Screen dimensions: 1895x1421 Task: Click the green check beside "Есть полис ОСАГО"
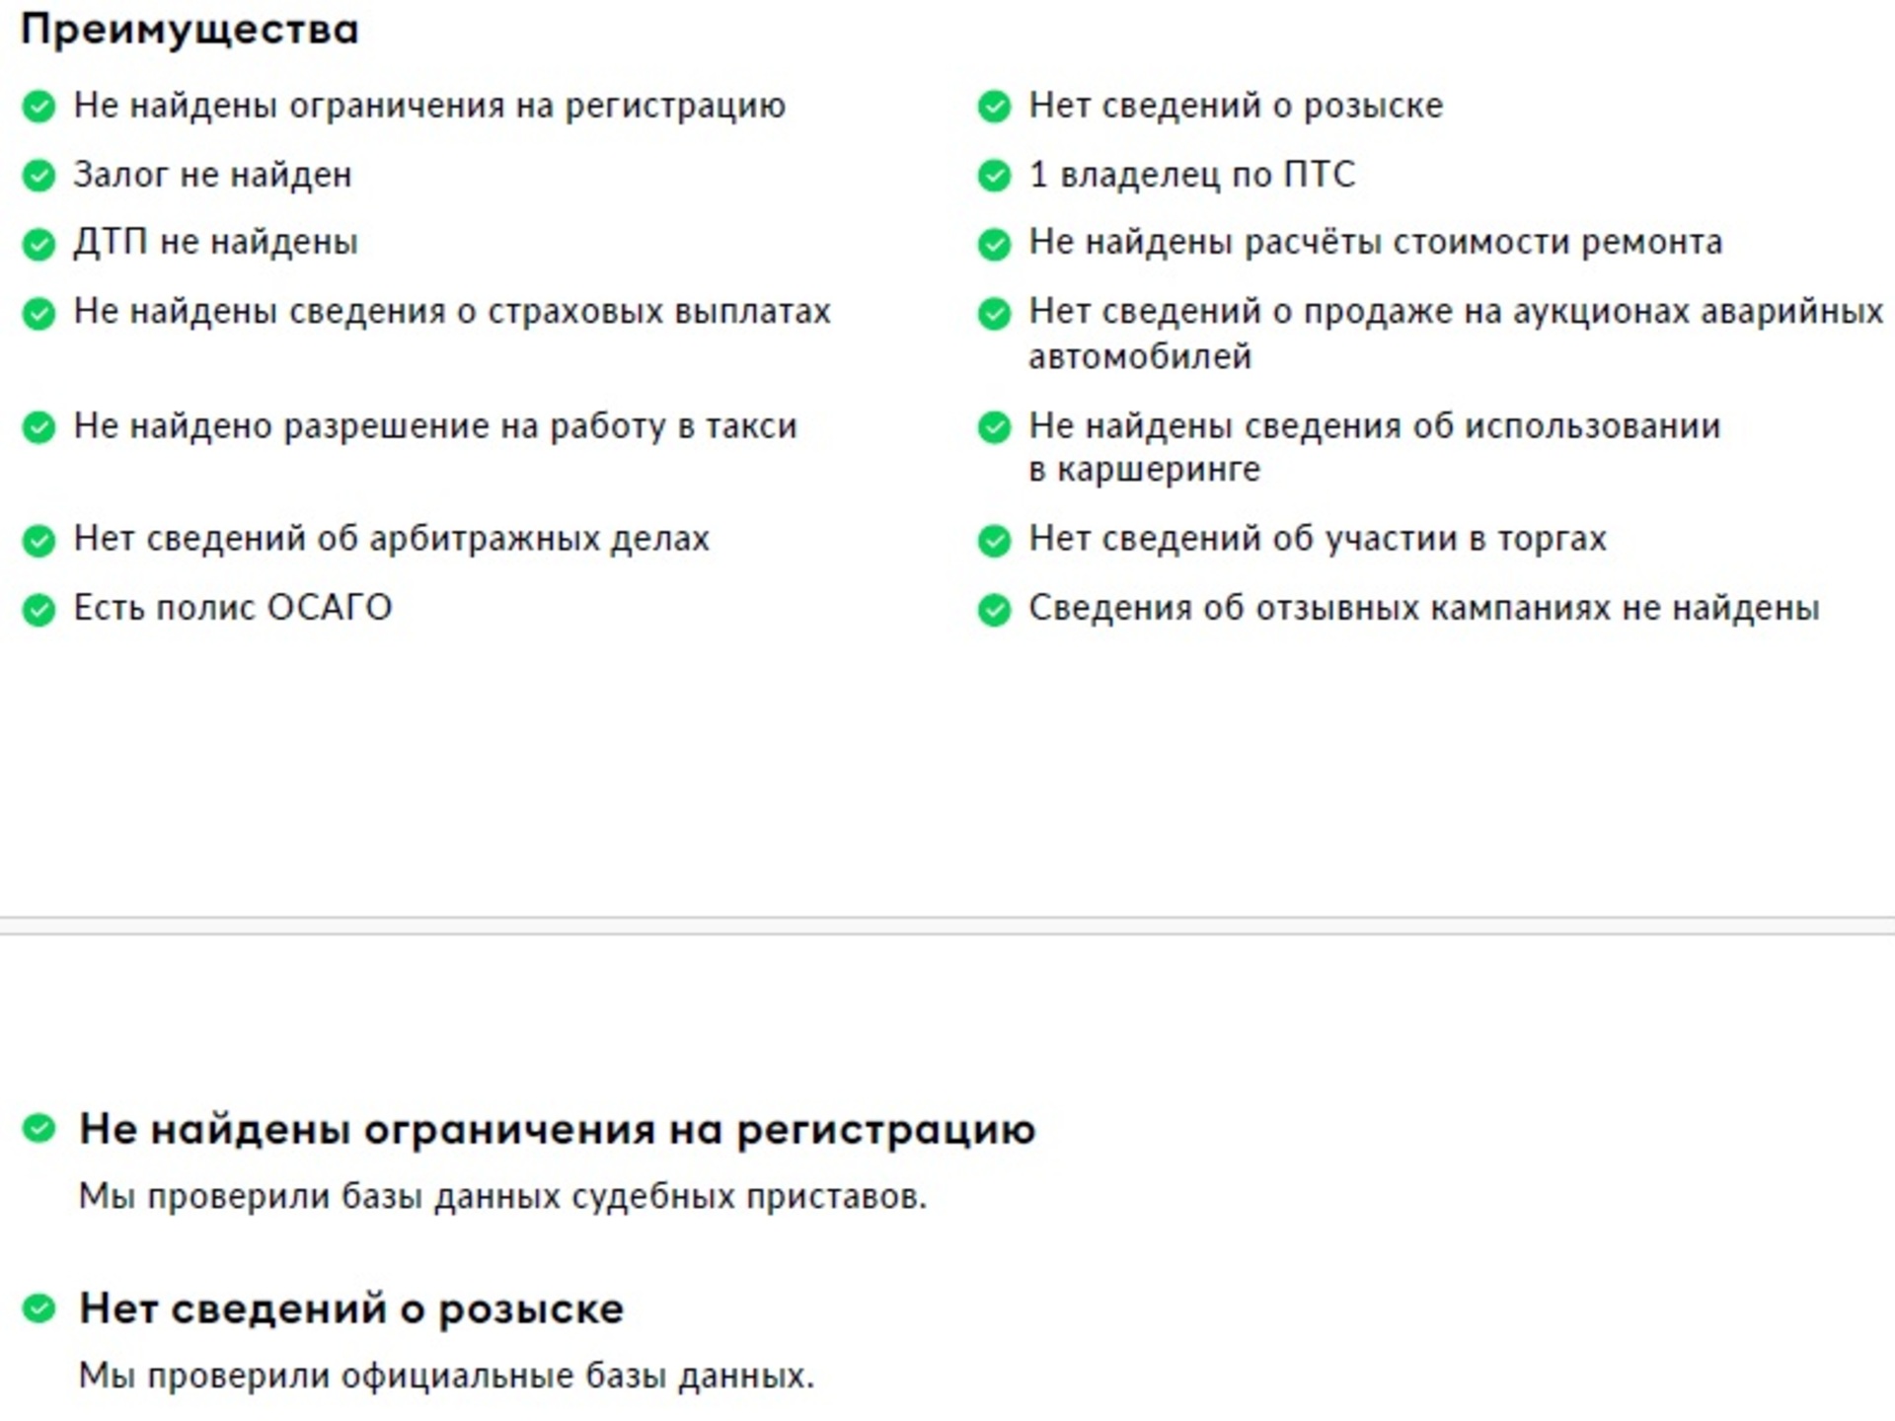pos(38,610)
